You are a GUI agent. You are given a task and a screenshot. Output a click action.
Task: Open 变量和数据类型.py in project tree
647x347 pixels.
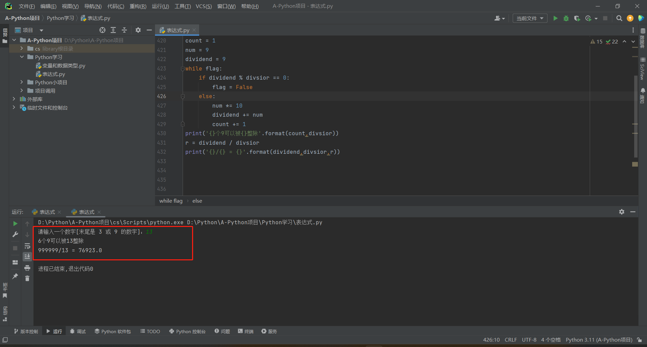[64, 66]
